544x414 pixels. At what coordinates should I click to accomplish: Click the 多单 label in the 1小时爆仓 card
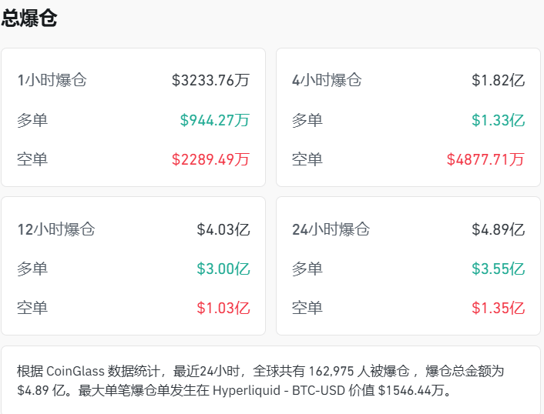pyautogui.click(x=32, y=120)
